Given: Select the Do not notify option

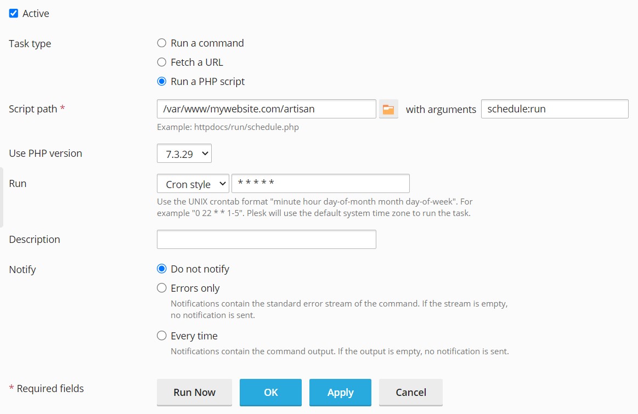Looking at the screenshot, I should pos(162,269).
